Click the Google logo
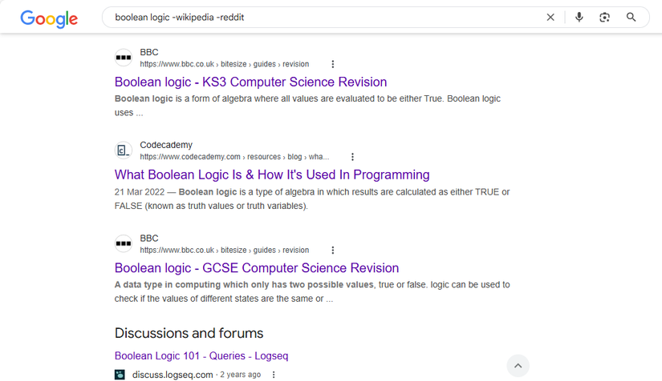662x381 pixels. click(x=49, y=18)
